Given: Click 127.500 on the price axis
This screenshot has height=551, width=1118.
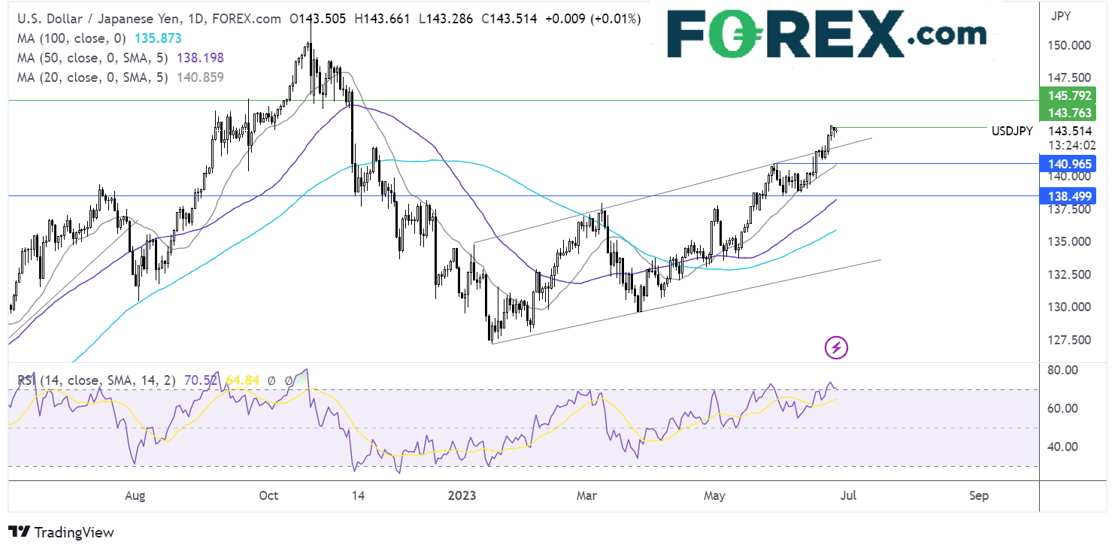Looking at the screenshot, I should 1070,340.
